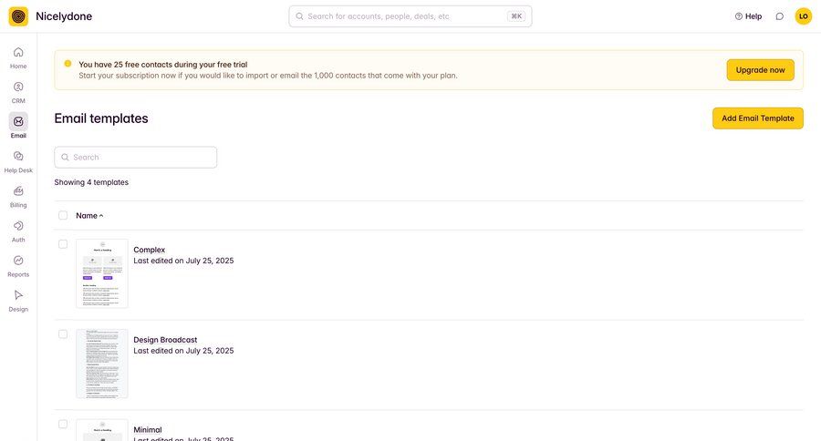821x441 pixels.
Task: Click the Upgrade now button
Action: coord(760,70)
